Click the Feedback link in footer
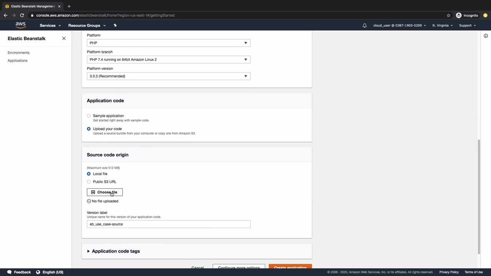 [x=22, y=272]
